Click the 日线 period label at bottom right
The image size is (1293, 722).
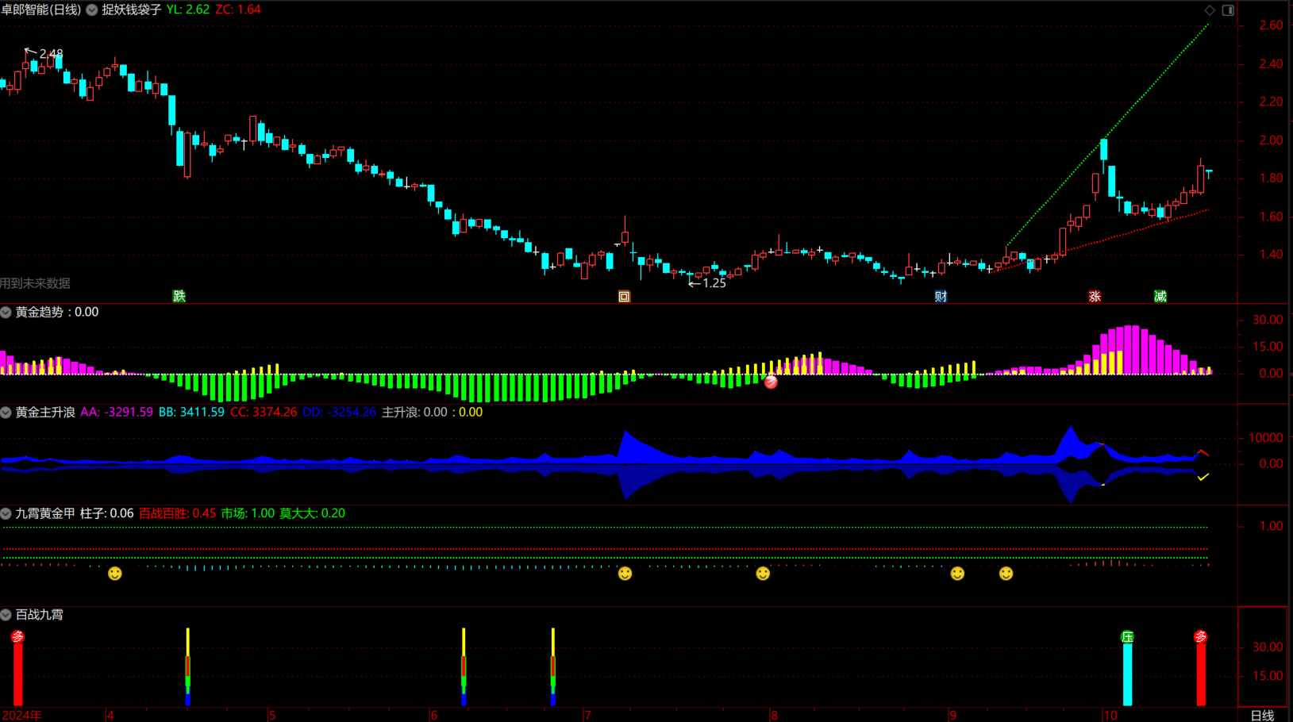coord(1262,716)
